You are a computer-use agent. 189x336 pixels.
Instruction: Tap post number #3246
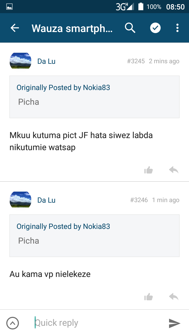point(139,200)
